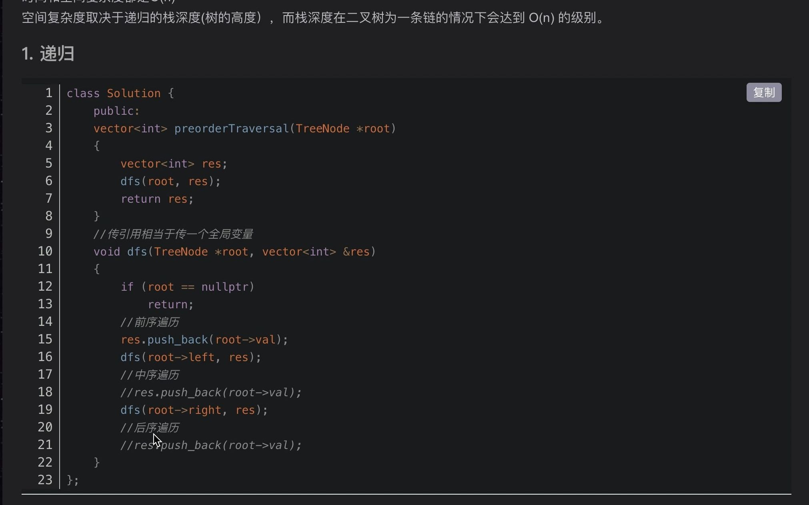
Task: Click the sentence starting with 空间复杂度取决于
Action: click(314, 18)
